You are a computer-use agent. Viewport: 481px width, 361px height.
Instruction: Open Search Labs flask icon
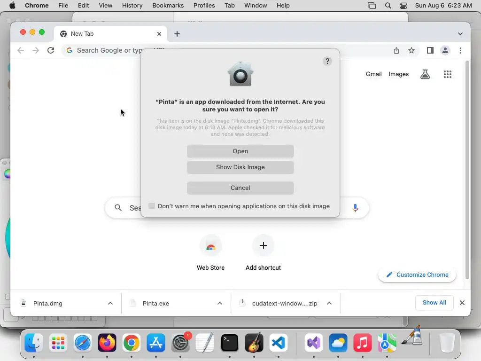pyautogui.click(x=425, y=74)
